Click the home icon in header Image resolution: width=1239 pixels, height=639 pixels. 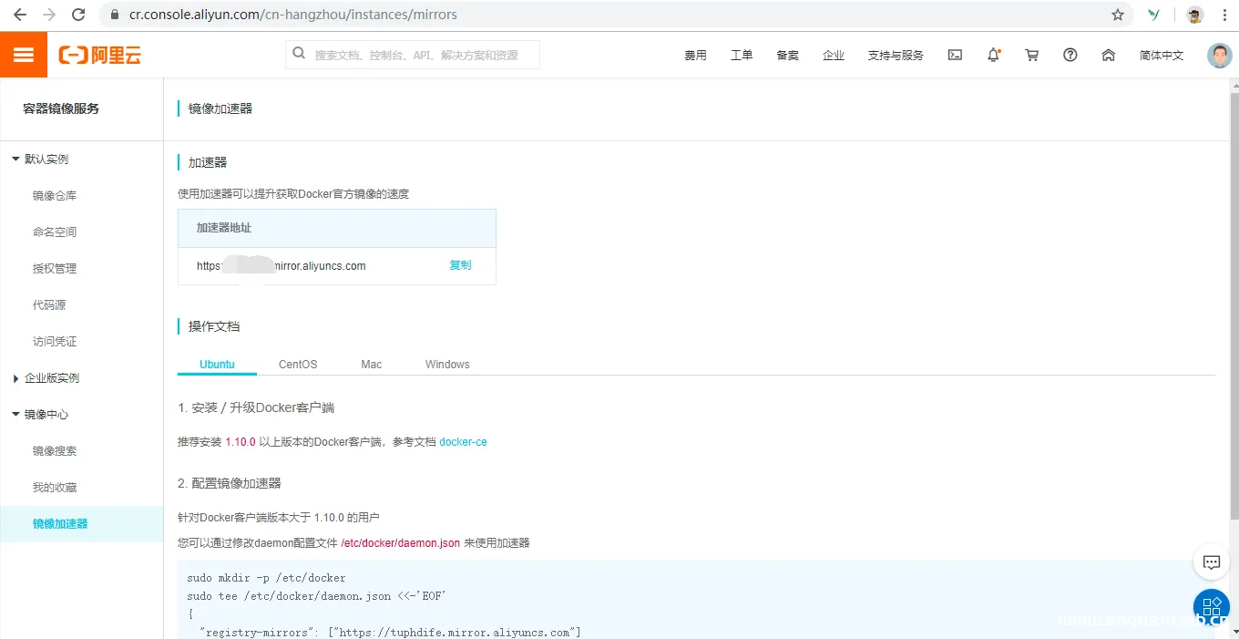click(x=1109, y=55)
